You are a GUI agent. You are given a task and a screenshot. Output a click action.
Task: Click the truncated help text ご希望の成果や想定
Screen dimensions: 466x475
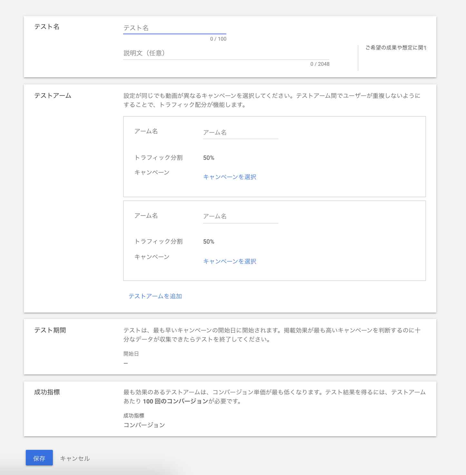pyautogui.click(x=395, y=48)
